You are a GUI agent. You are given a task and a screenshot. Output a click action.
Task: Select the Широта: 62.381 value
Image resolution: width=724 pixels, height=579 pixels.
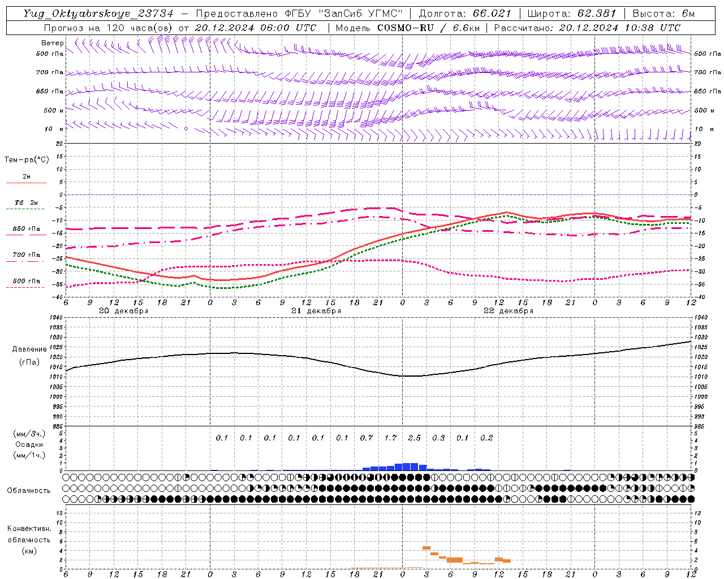[x=571, y=14]
